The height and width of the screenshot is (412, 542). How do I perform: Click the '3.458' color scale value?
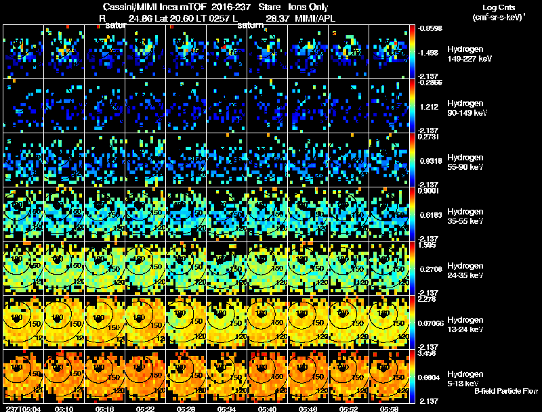point(427,353)
